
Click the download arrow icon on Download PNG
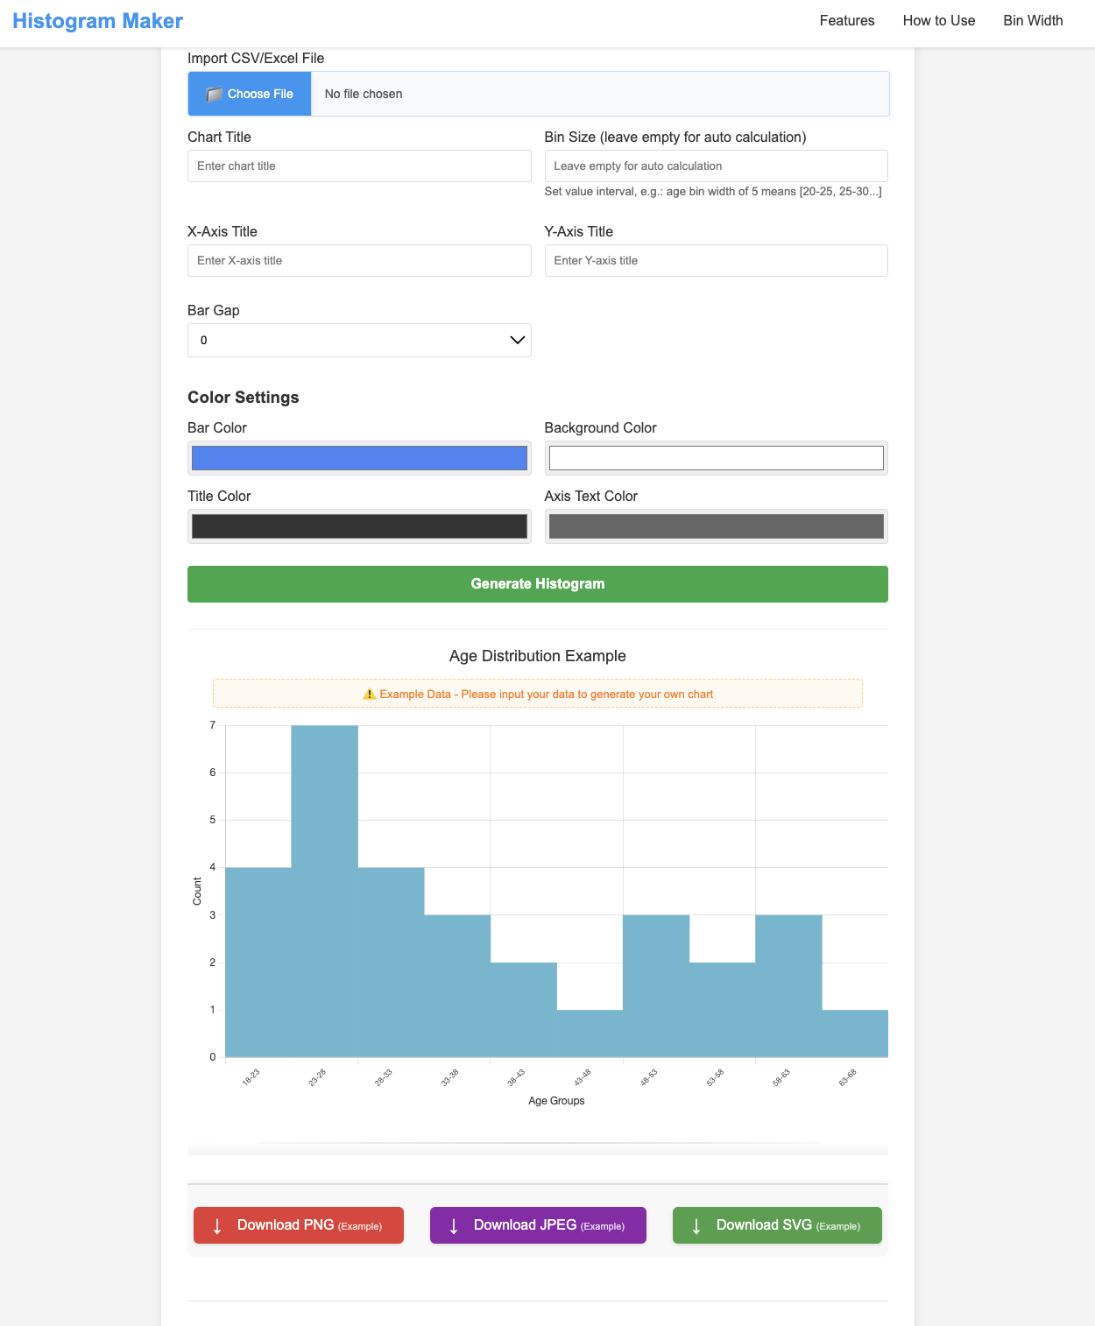pyautogui.click(x=218, y=1224)
